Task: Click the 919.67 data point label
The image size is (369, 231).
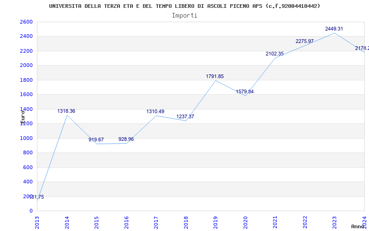Action: click(96, 140)
